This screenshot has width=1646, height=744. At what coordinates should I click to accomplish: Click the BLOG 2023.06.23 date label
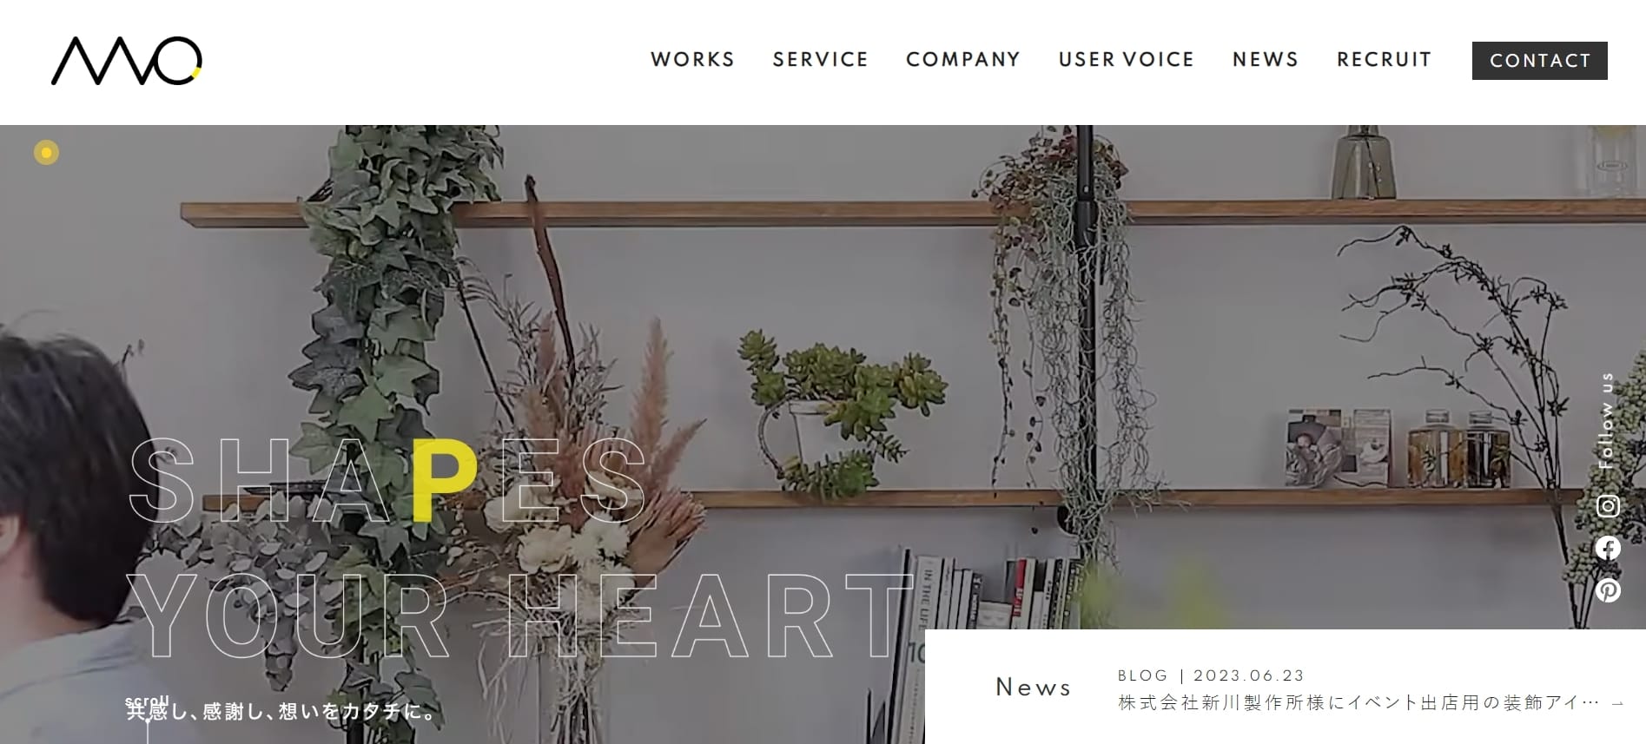pyautogui.click(x=1211, y=675)
